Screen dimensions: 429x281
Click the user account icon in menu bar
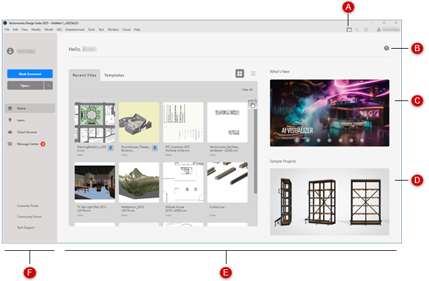(x=379, y=30)
